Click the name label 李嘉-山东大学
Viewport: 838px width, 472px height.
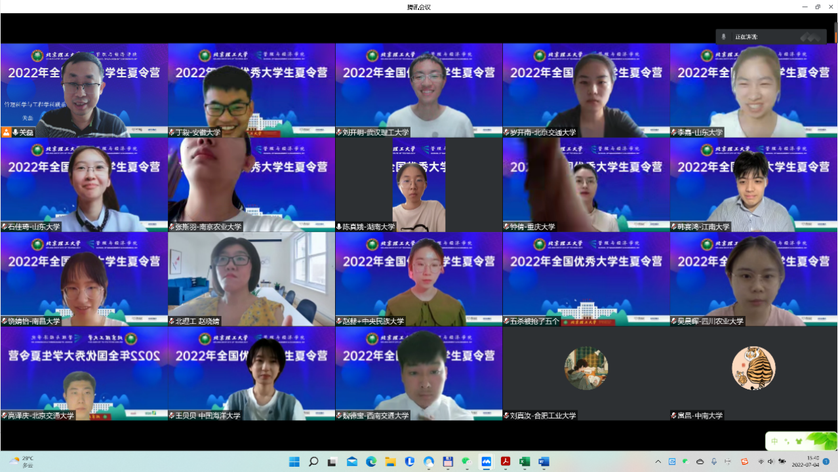[700, 132]
